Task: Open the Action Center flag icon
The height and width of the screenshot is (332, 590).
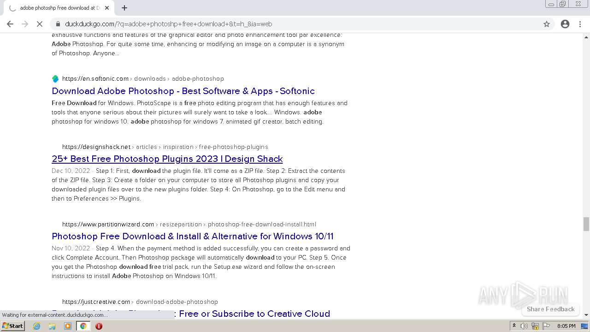Action: [x=546, y=326]
